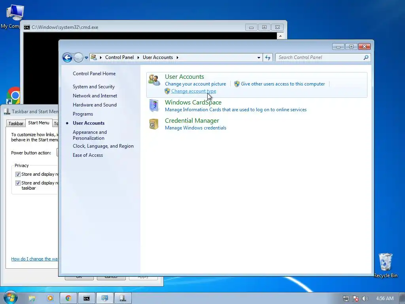This screenshot has width=405, height=304.
Task: Open the Windows CardSpace icon
Action: pyautogui.click(x=154, y=105)
